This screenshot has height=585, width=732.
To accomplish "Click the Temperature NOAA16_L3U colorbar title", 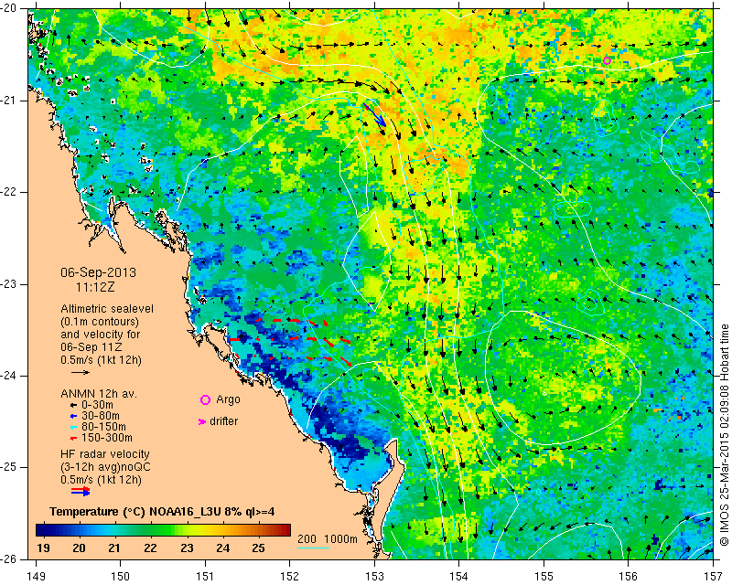I will 162,512.
